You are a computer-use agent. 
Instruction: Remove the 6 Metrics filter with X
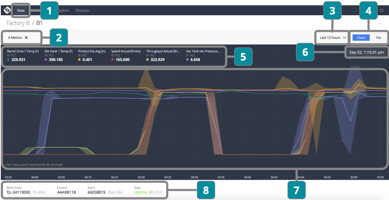click(26, 38)
